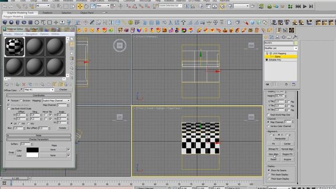Viewport: 336px width, 189px height.
Task: Click Go to Parent icon in Material Editor
Action: pyautogui.click(x=66, y=85)
